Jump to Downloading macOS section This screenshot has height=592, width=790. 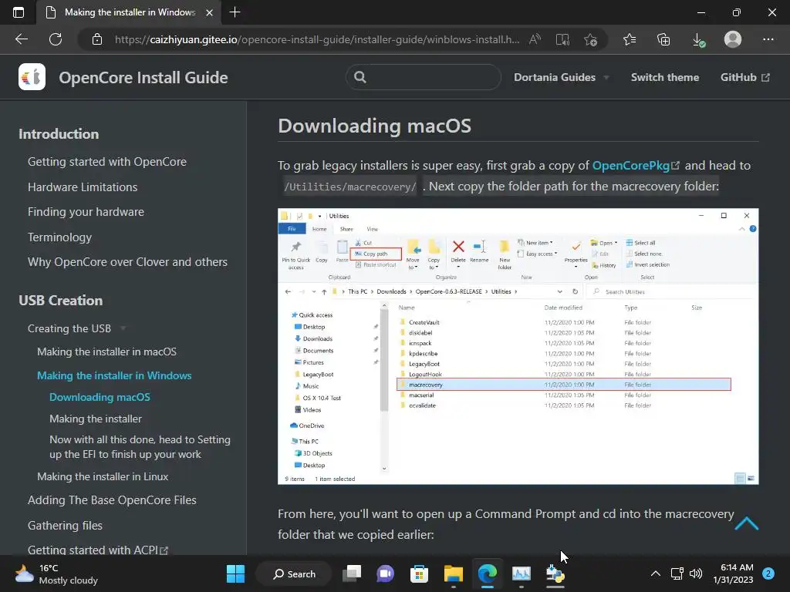coord(100,397)
